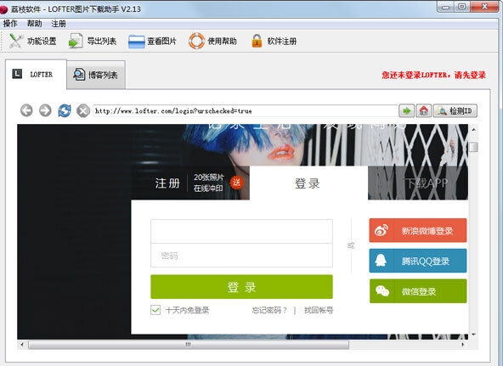Open the 操作 menu
503x366 pixels.
coord(10,24)
